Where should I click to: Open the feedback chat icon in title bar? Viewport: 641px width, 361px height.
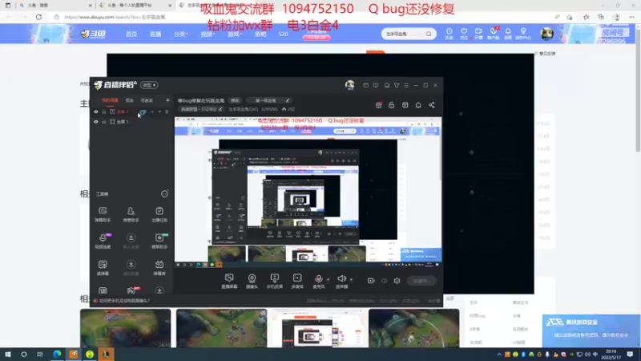[376, 85]
